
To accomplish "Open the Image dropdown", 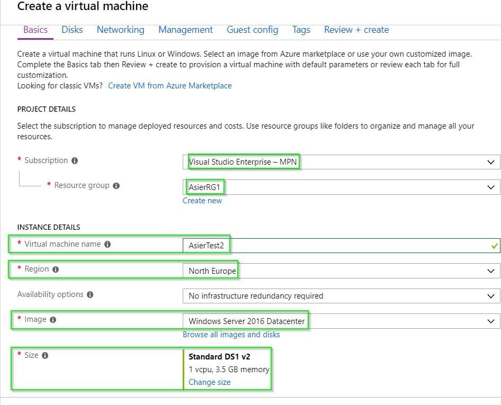I will coord(341,321).
